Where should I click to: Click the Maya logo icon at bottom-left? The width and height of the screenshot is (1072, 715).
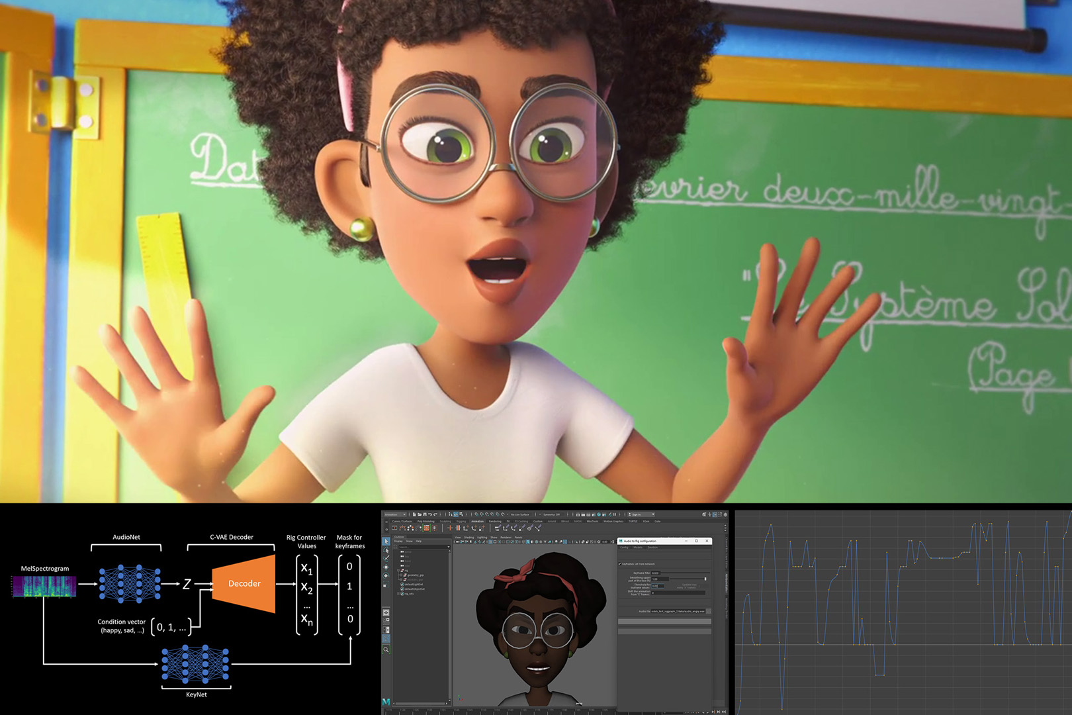pyautogui.click(x=386, y=702)
